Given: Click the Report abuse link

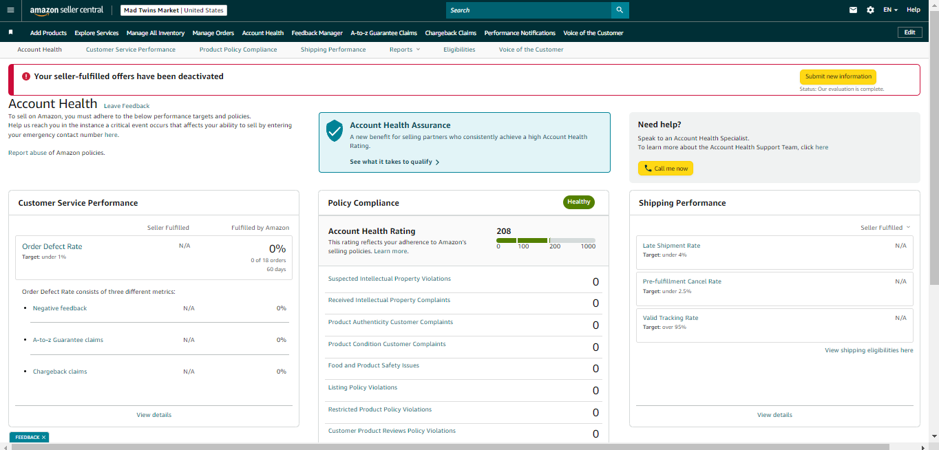Looking at the screenshot, I should [28, 153].
